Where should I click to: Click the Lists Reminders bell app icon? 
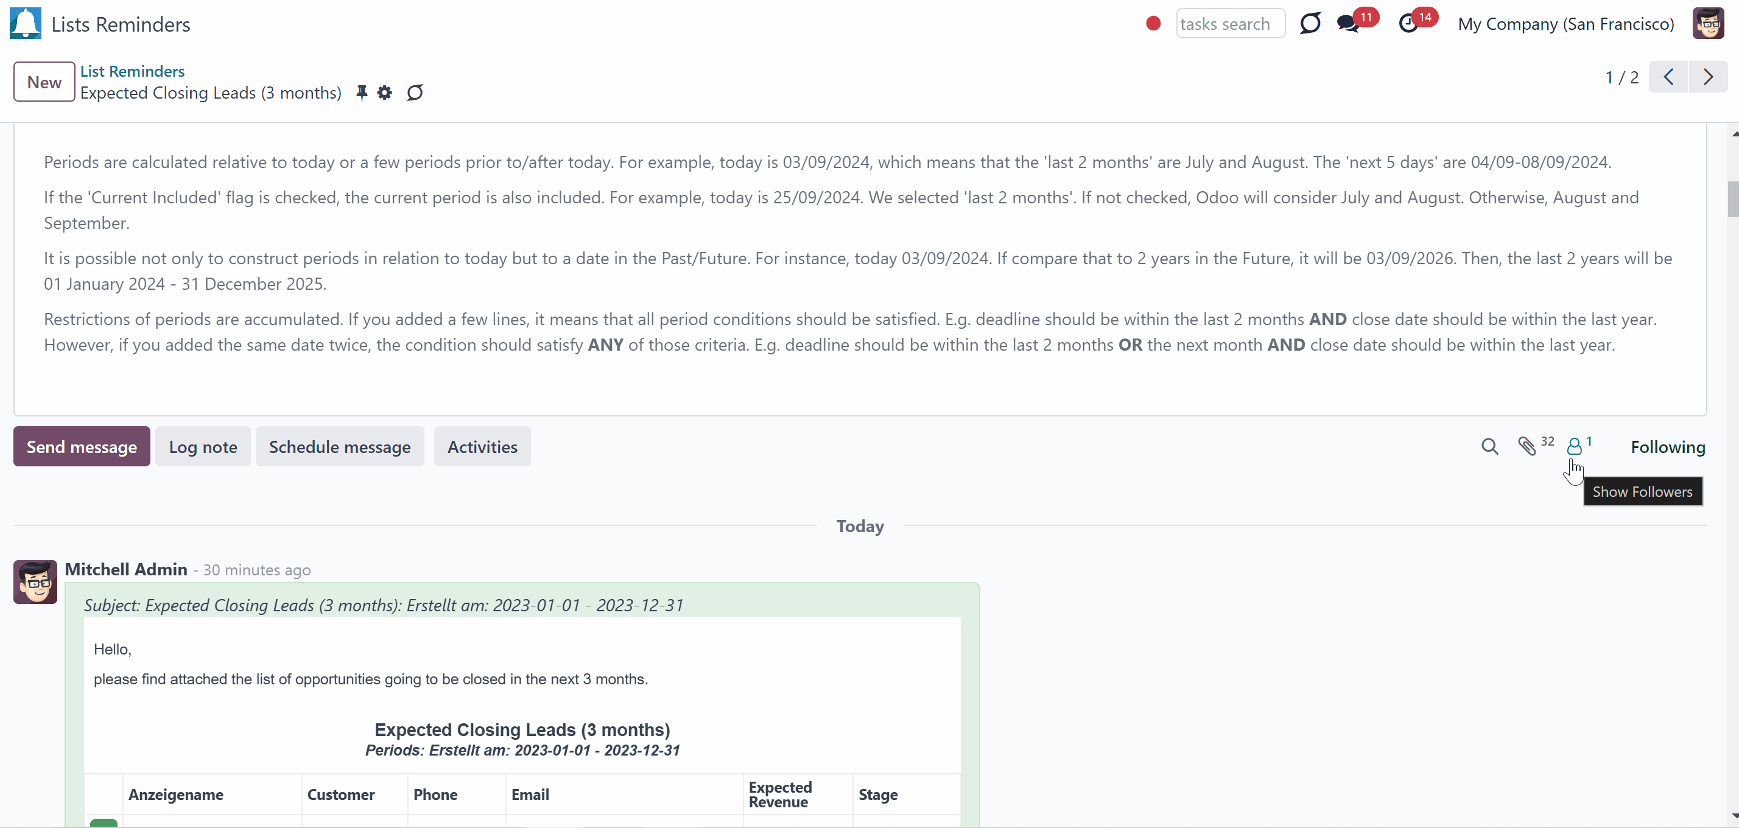(x=26, y=24)
